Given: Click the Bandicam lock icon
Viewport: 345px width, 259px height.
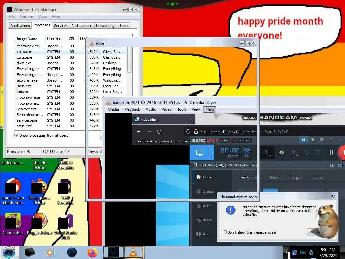Looking at the screenshot, I should coord(304,139).
